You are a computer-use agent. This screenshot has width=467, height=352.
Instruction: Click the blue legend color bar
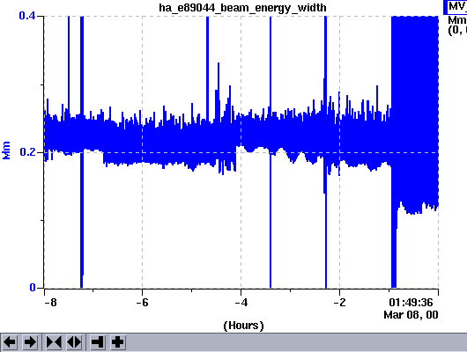[446, 7]
